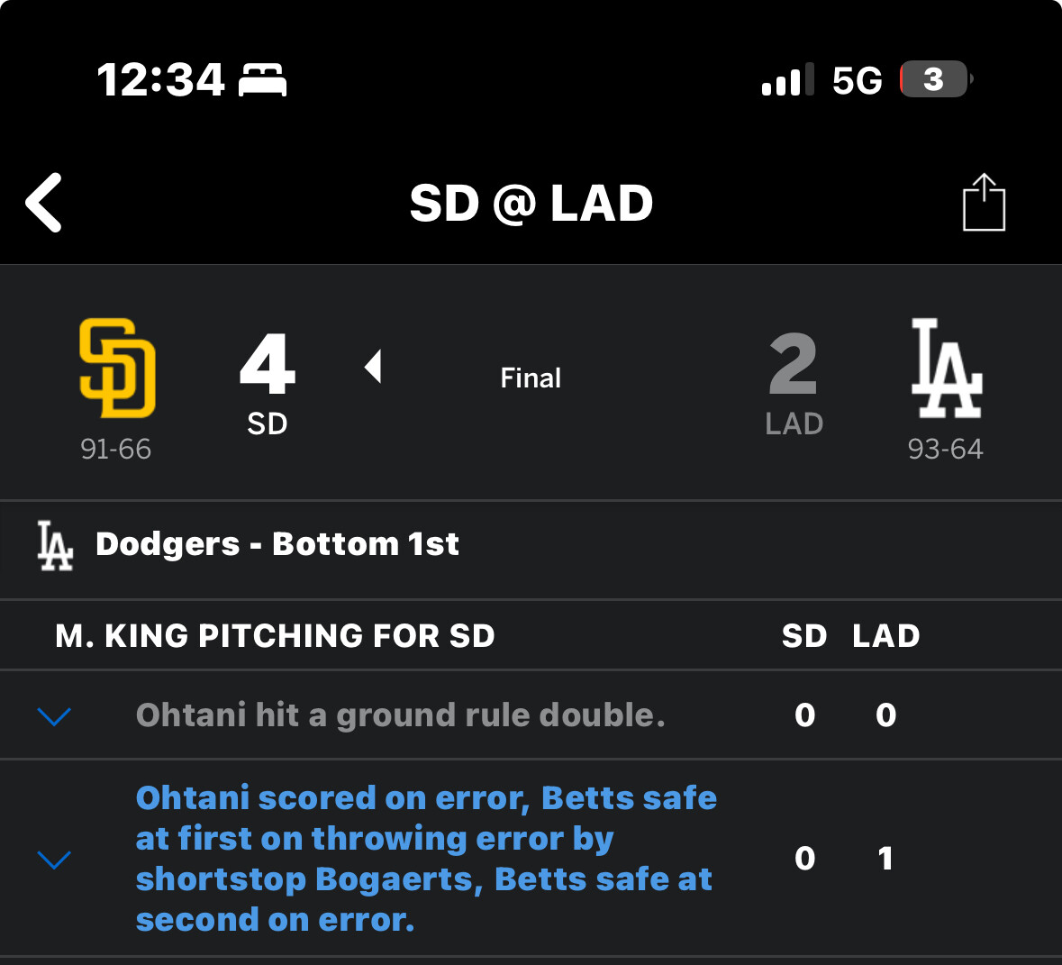
Task: Tap the SD @ LAD title
Action: pyautogui.click(x=531, y=204)
